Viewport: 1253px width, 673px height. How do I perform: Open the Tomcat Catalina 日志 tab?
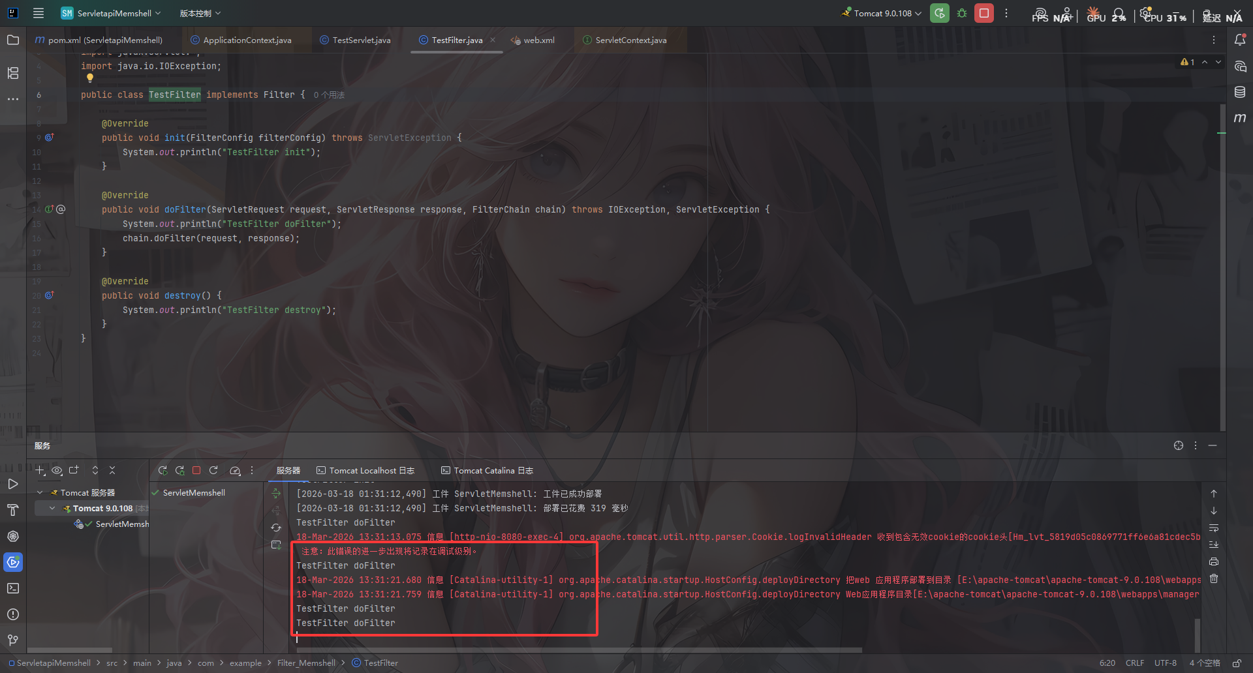click(493, 470)
